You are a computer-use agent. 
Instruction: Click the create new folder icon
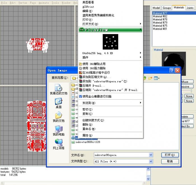(x=150, y=78)
